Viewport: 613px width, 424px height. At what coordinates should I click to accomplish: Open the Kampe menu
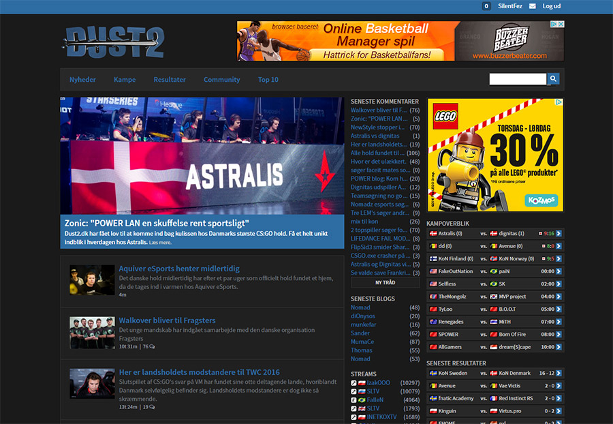[125, 79]
